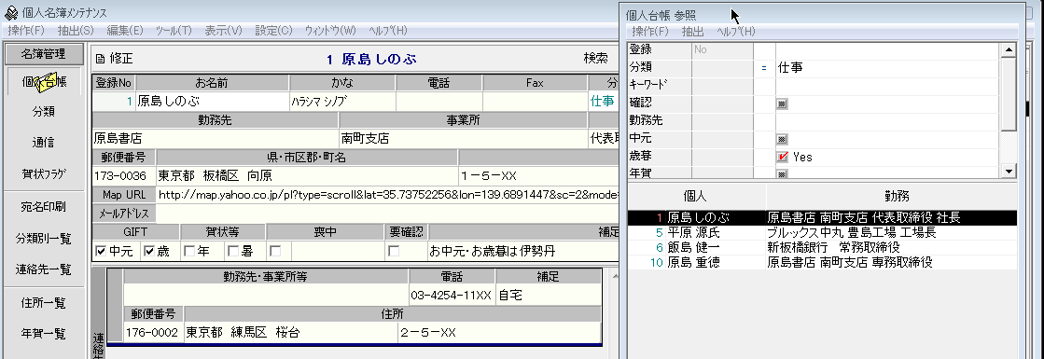The width and height of the screenshot is (1044, 359).
Task: Select row 10 原島 重徳 in 参照 list
Action: (823, 262)
